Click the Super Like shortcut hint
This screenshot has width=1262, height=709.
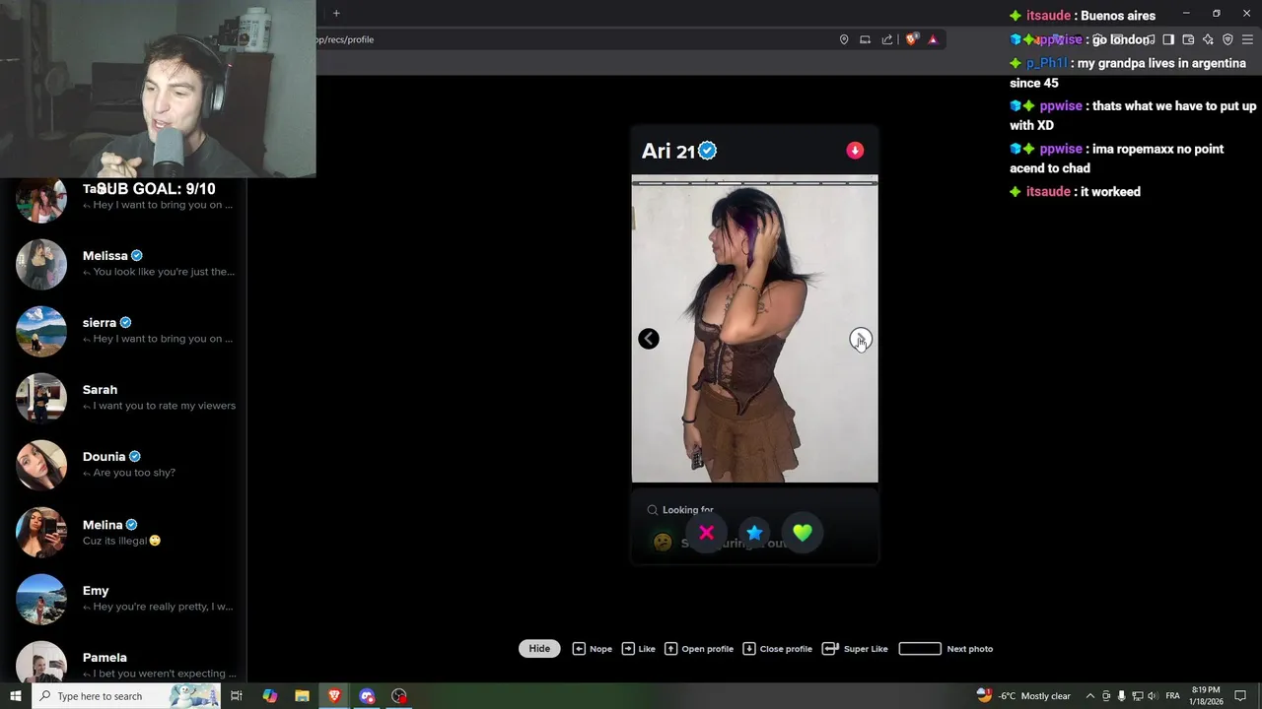tap(855, 649)
